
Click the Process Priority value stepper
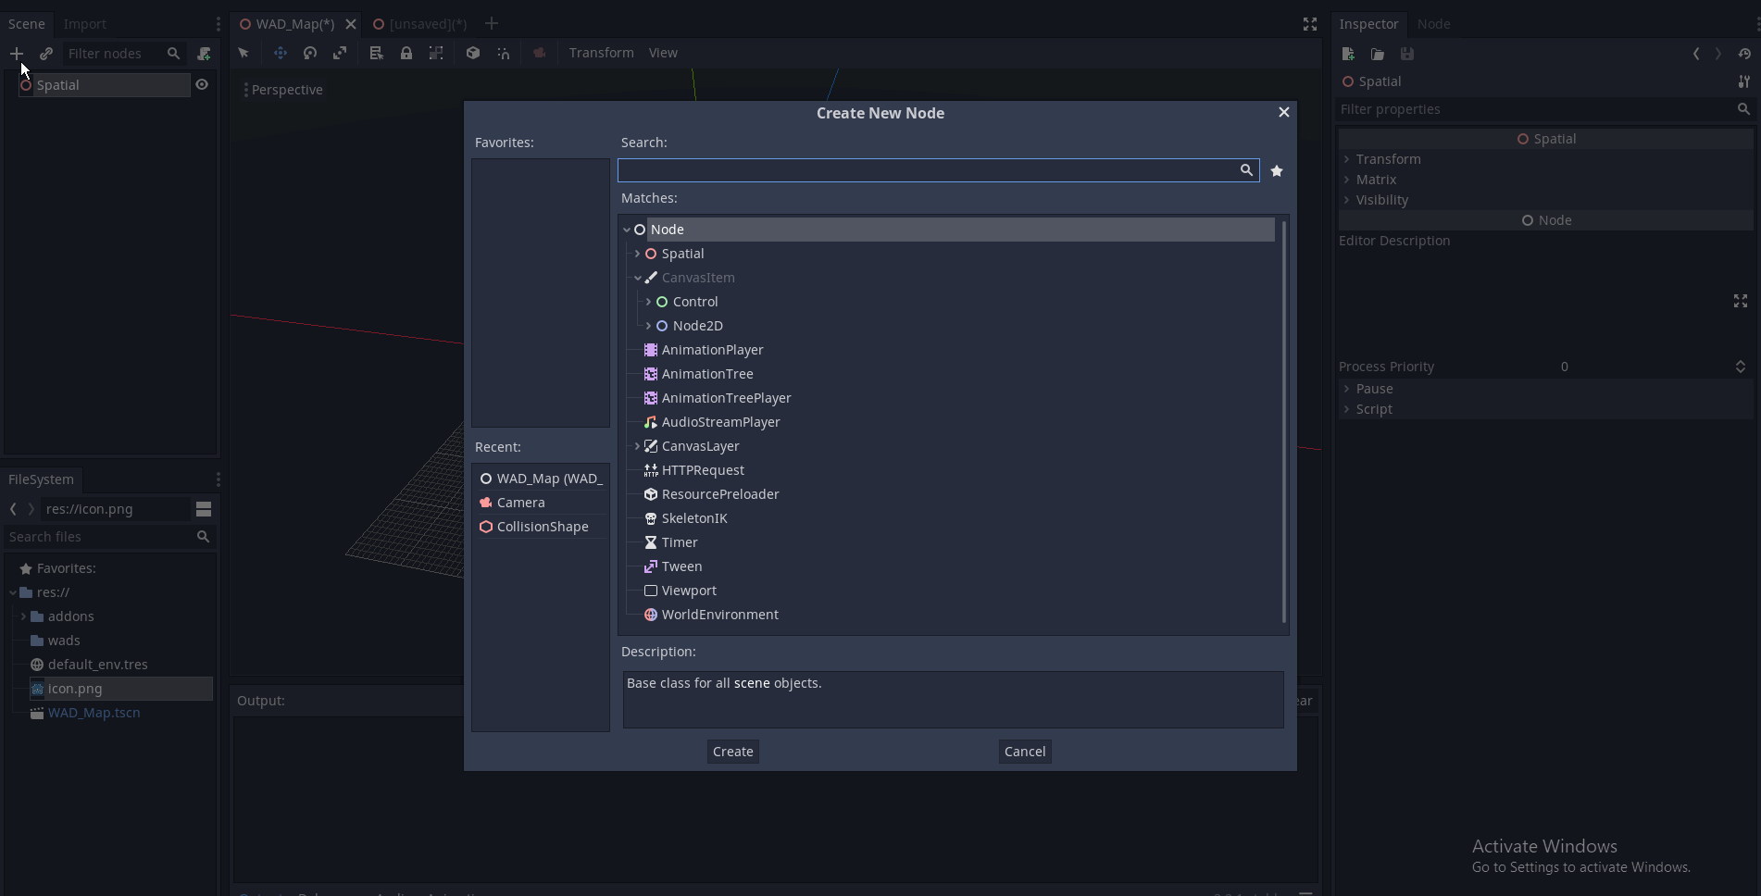(1740, 367)
